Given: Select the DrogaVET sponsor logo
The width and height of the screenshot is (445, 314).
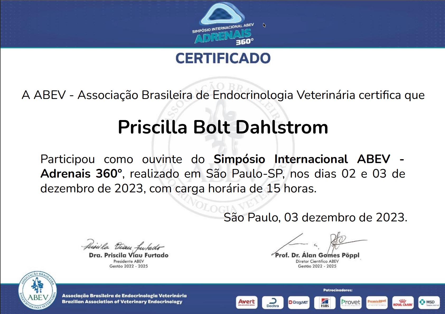Looking at the screenshot, I should [298, 302].
